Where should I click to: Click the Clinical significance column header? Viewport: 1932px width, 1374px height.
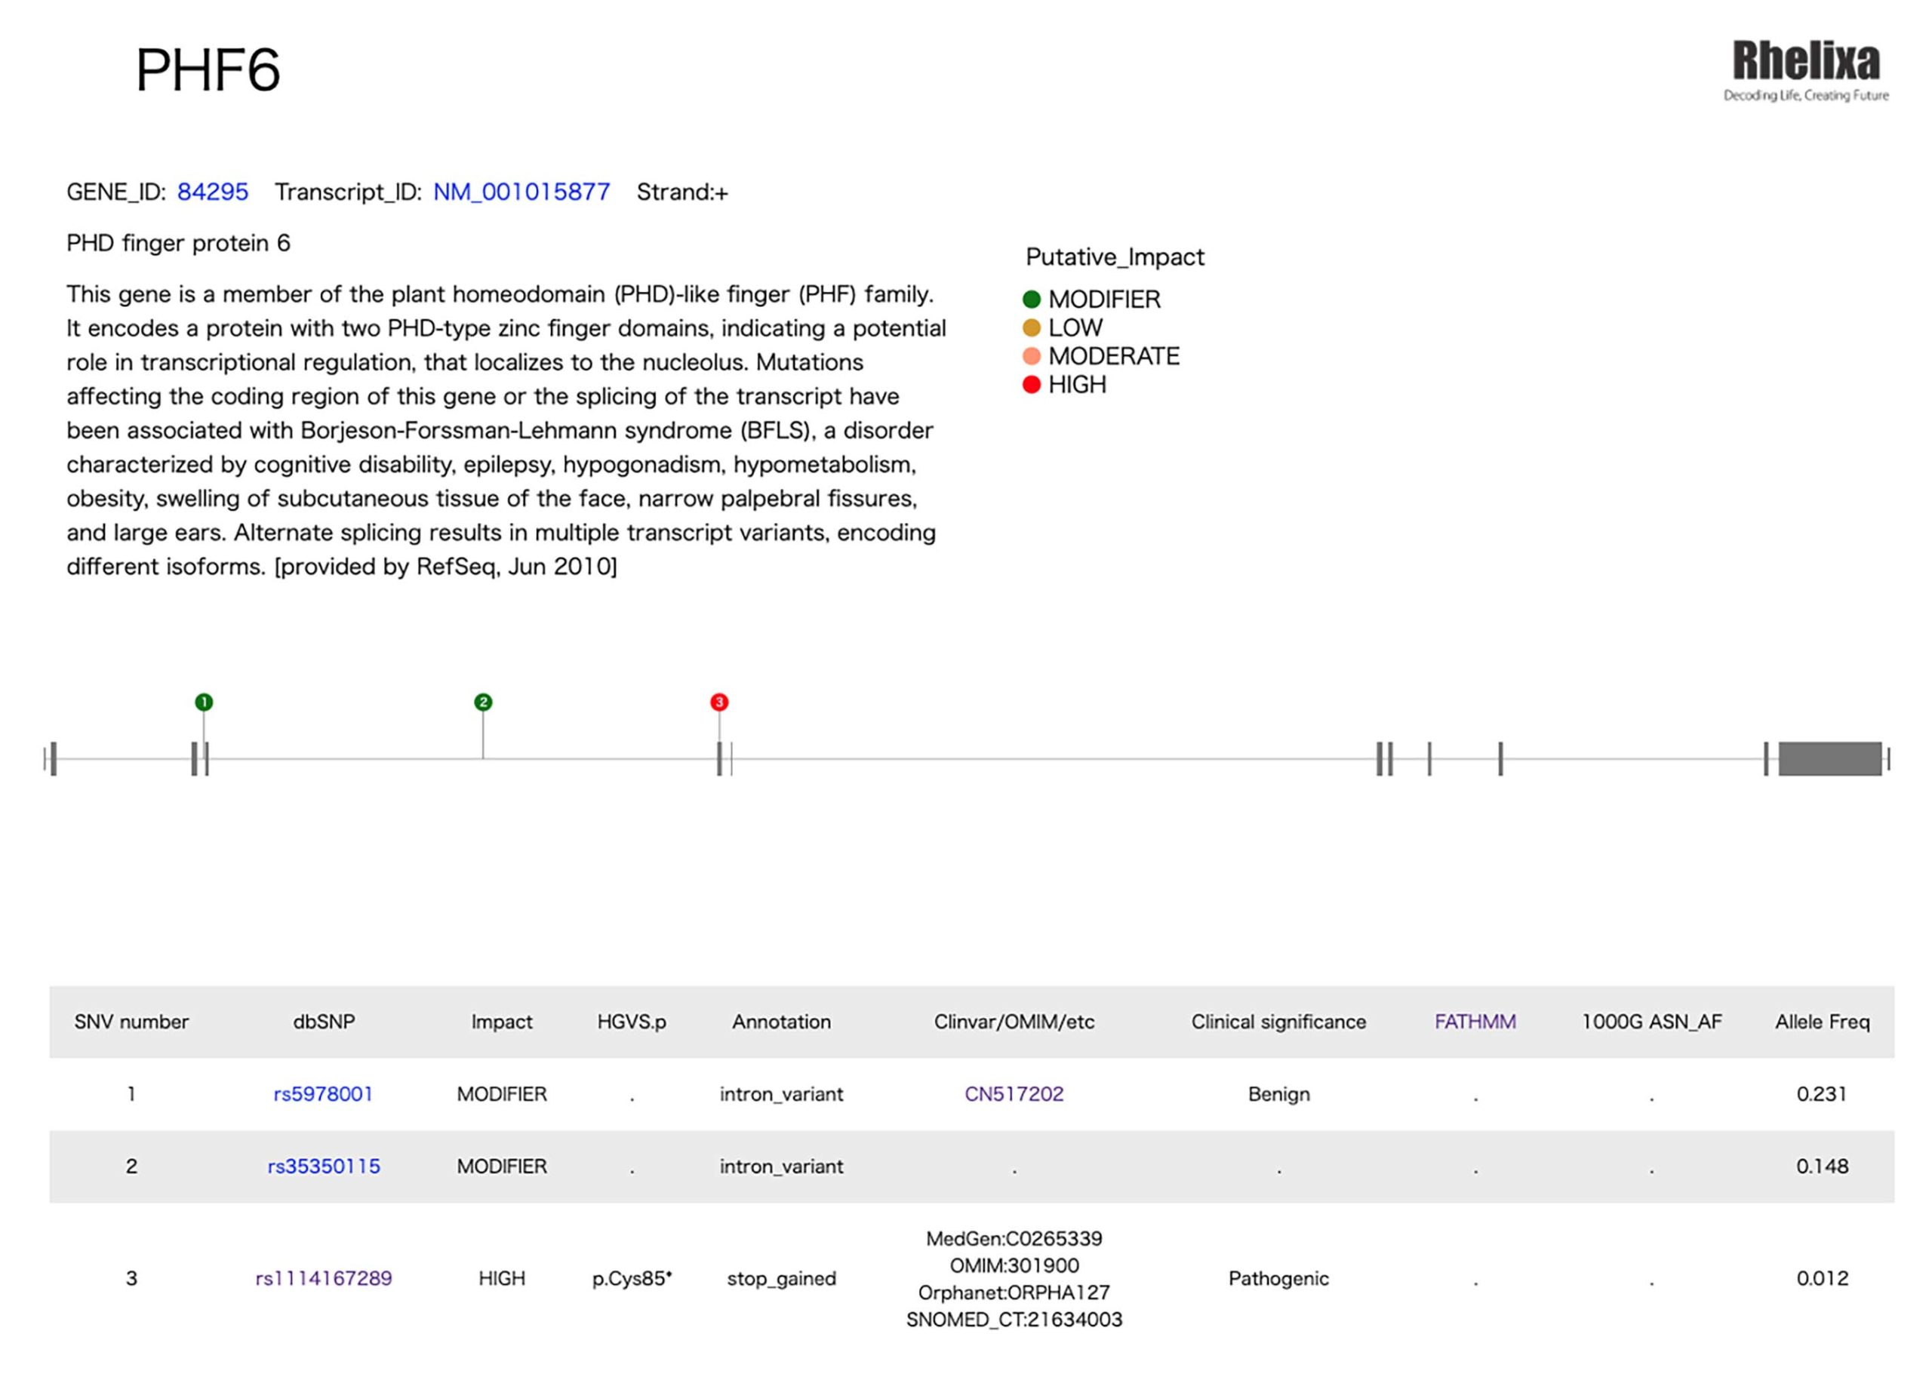[x=1278, y=1021]
